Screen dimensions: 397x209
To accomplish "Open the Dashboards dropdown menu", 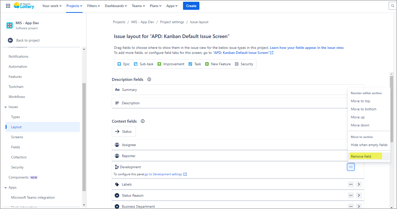I will click(x=116, y=6).
